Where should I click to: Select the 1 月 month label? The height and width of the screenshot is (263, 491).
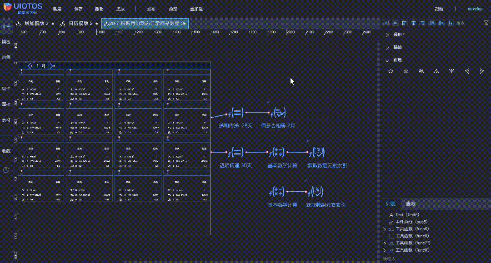tap(41, 66)
